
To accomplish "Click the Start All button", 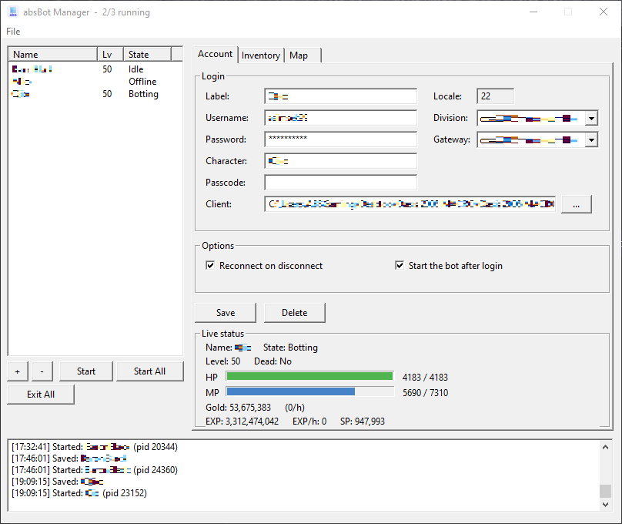I will coord(149,371).
